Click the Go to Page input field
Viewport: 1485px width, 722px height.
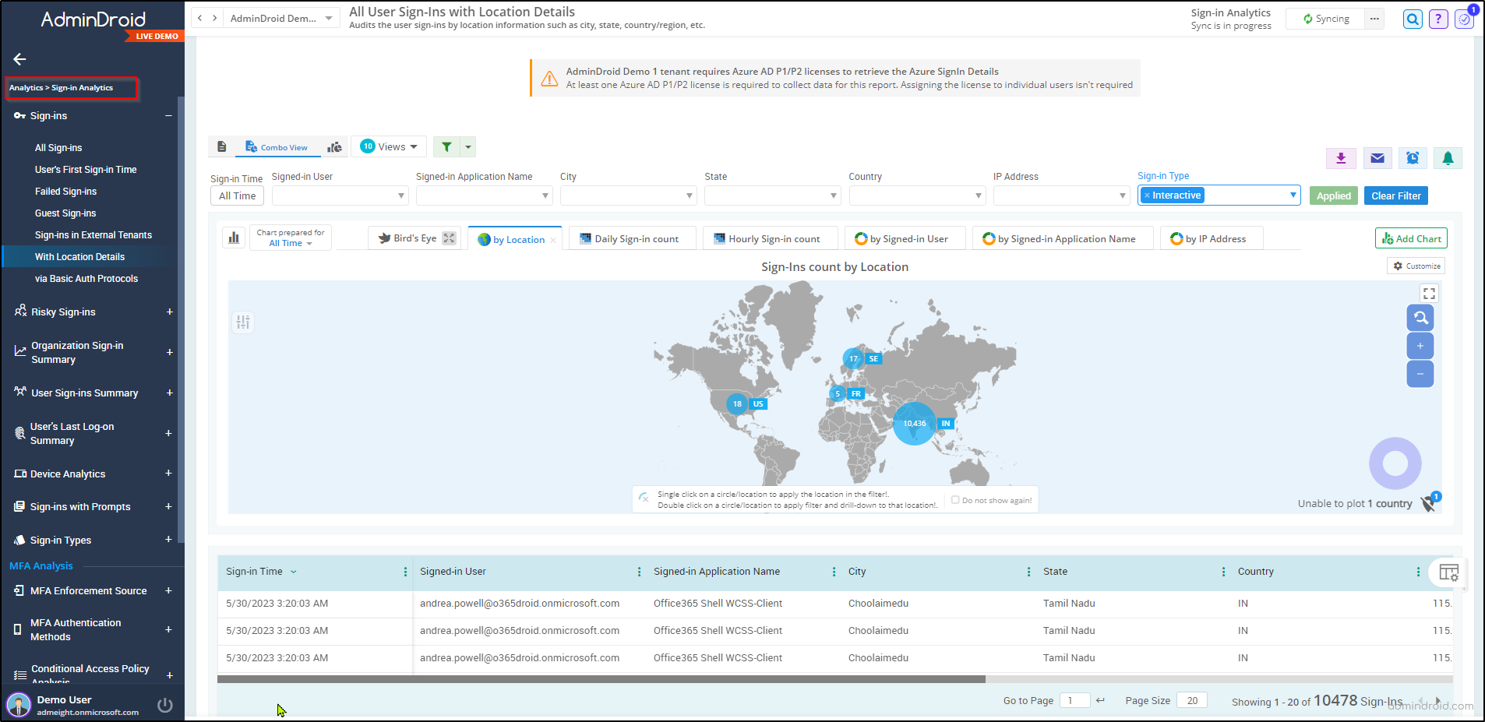[x=1074, y=700]
